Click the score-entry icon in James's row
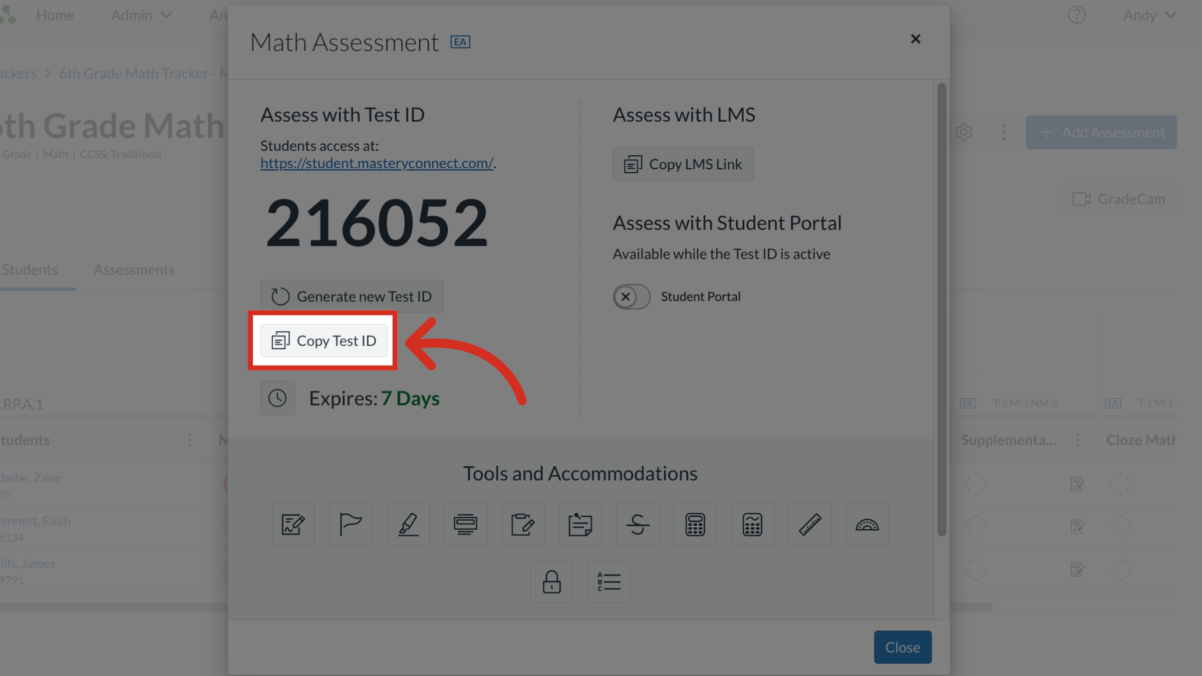The image size is (1202, 676). (1077, 569)
